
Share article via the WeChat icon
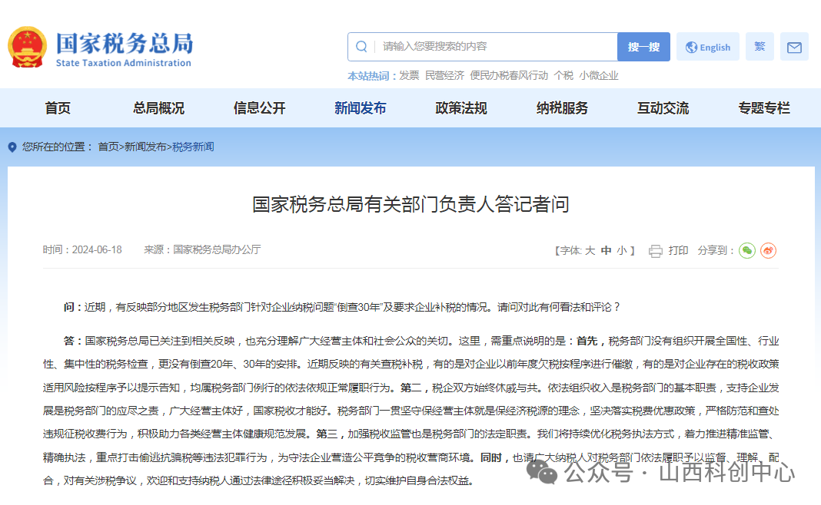(x=746, y=250)
